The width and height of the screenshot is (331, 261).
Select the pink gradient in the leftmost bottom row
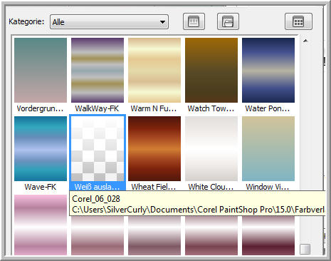tap(41, 225)
